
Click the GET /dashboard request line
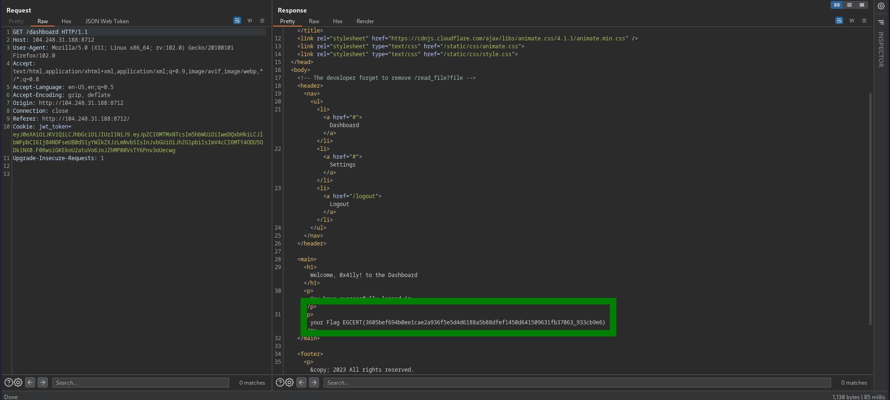point(50,32)
